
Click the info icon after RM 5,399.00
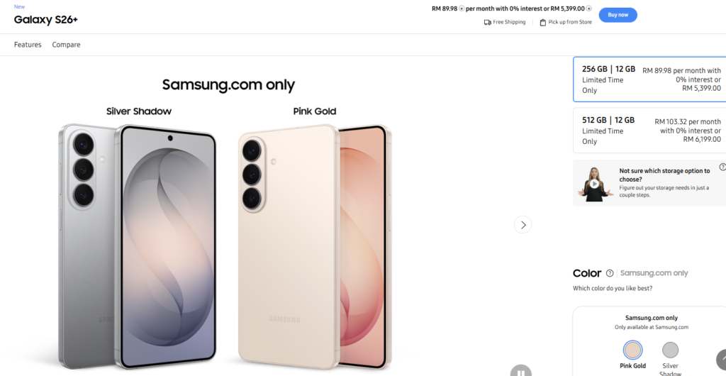coord(589,9)
